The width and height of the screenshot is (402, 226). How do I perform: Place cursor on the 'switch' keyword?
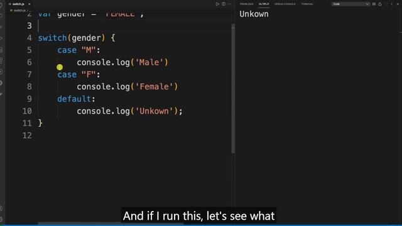click(52, 38)
